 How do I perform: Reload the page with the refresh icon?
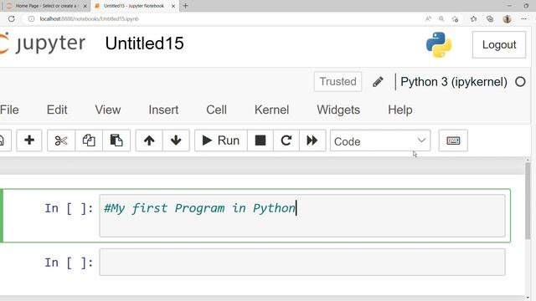coord(11,18)
